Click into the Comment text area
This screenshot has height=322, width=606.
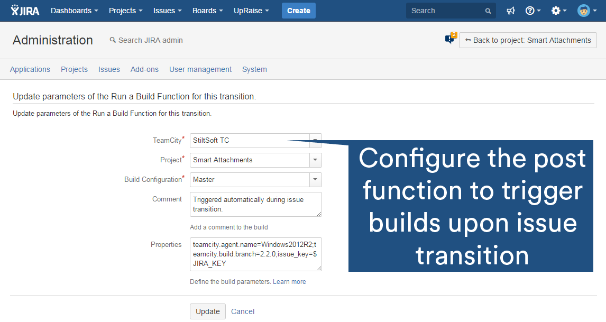(x=255, y=204)
